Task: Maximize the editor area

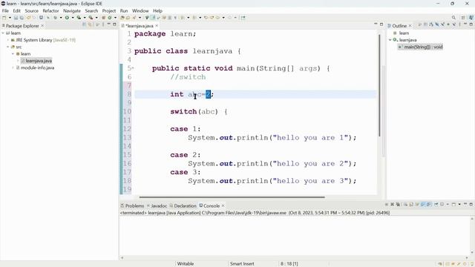Action: (381, 24)
